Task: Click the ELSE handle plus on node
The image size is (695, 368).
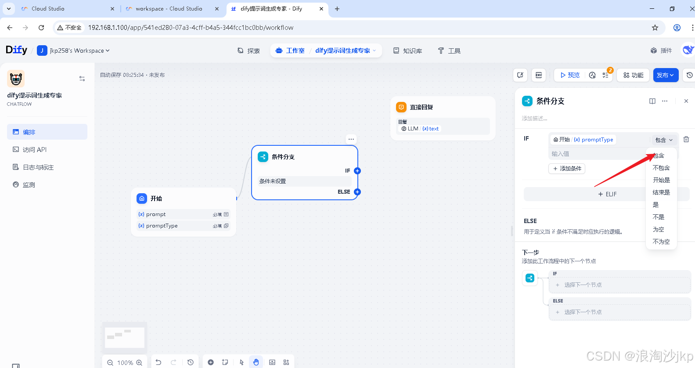Action: point(357,192)
